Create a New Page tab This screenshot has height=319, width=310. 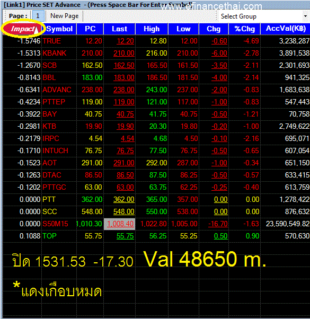point(64,16)
